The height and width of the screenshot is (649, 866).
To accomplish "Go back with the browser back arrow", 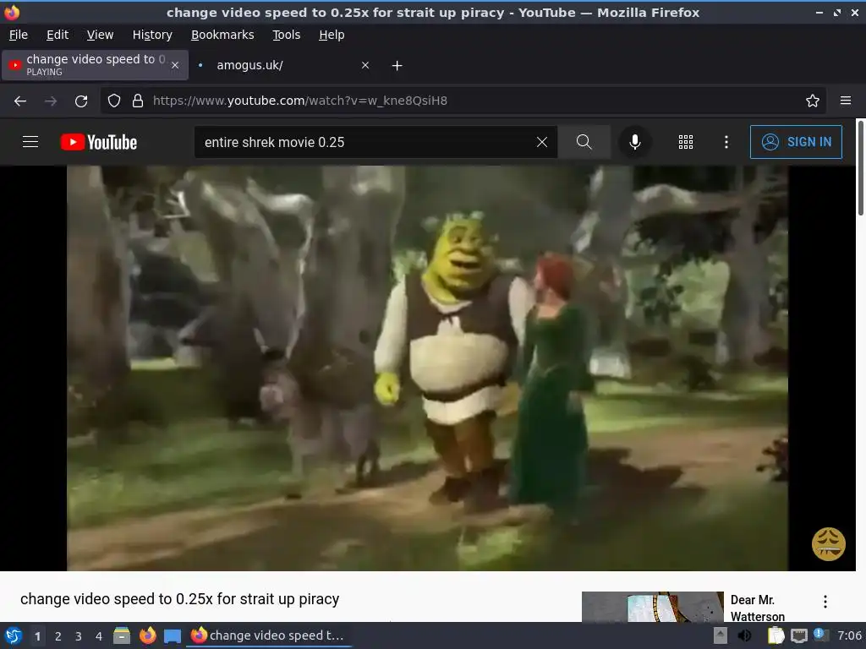I will pos(20,101).
